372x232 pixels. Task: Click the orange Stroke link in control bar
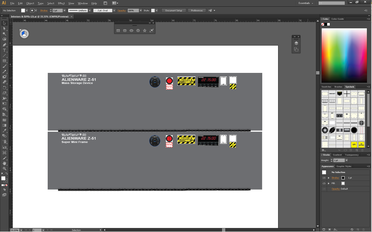point(44,11)
